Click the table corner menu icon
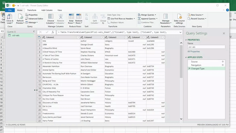The width and height of the screenshot is (236, 133). (39, 37)
